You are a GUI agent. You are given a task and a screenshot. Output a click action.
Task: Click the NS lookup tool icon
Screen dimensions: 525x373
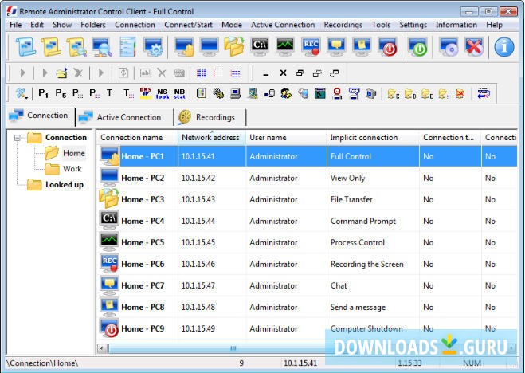point(163,93)
